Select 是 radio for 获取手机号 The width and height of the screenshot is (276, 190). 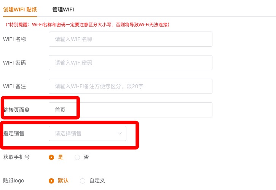point(51,157)
